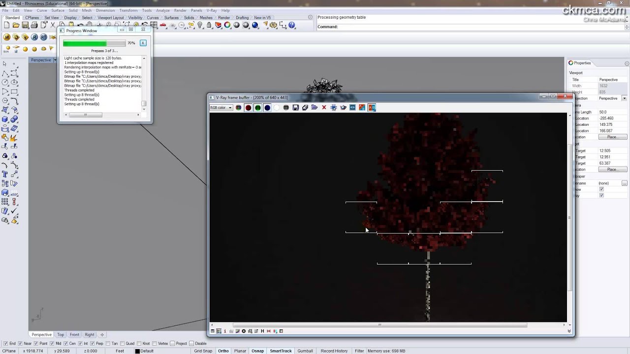
Task: Toggle the Cen osnap checkbox
Action: point(66,344)
